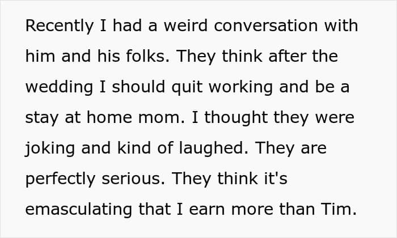Click the word "stay" in the fourth line
Screen dimensions: 397x238
click(x=42, y=118)
